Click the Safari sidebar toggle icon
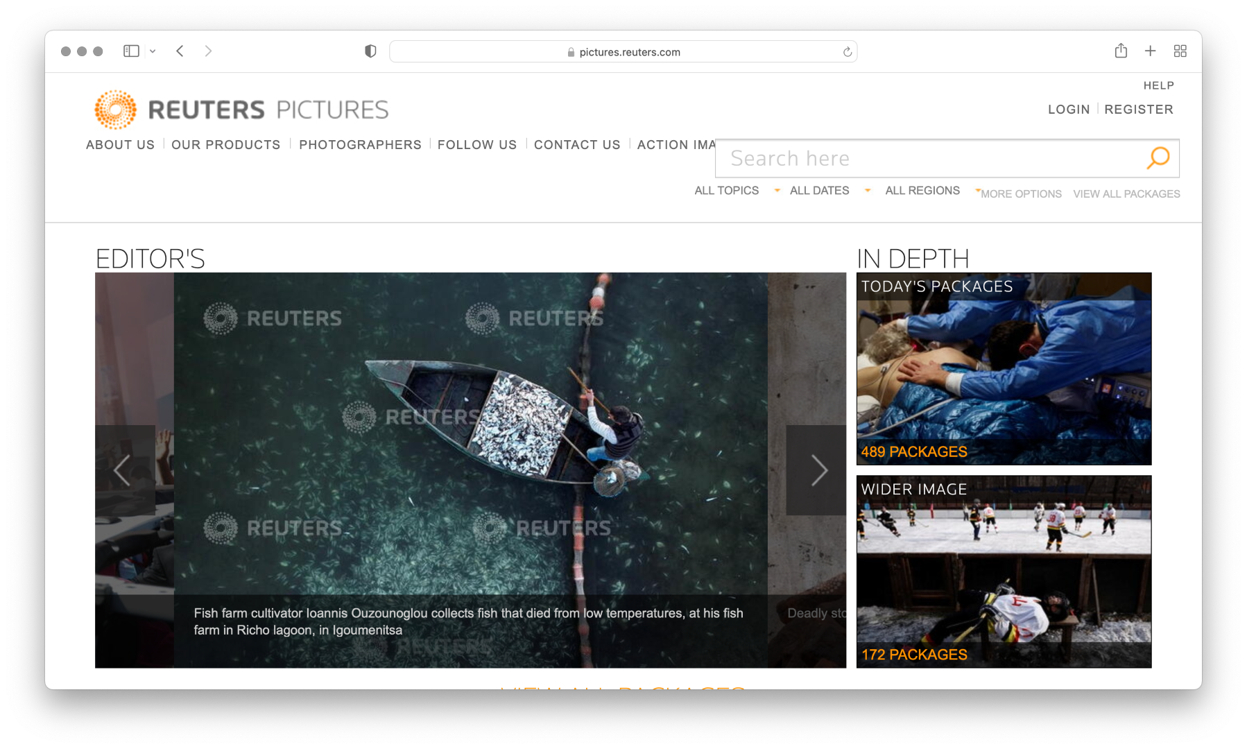Viewport: 1247px width, 749px height. click(131, 51)
